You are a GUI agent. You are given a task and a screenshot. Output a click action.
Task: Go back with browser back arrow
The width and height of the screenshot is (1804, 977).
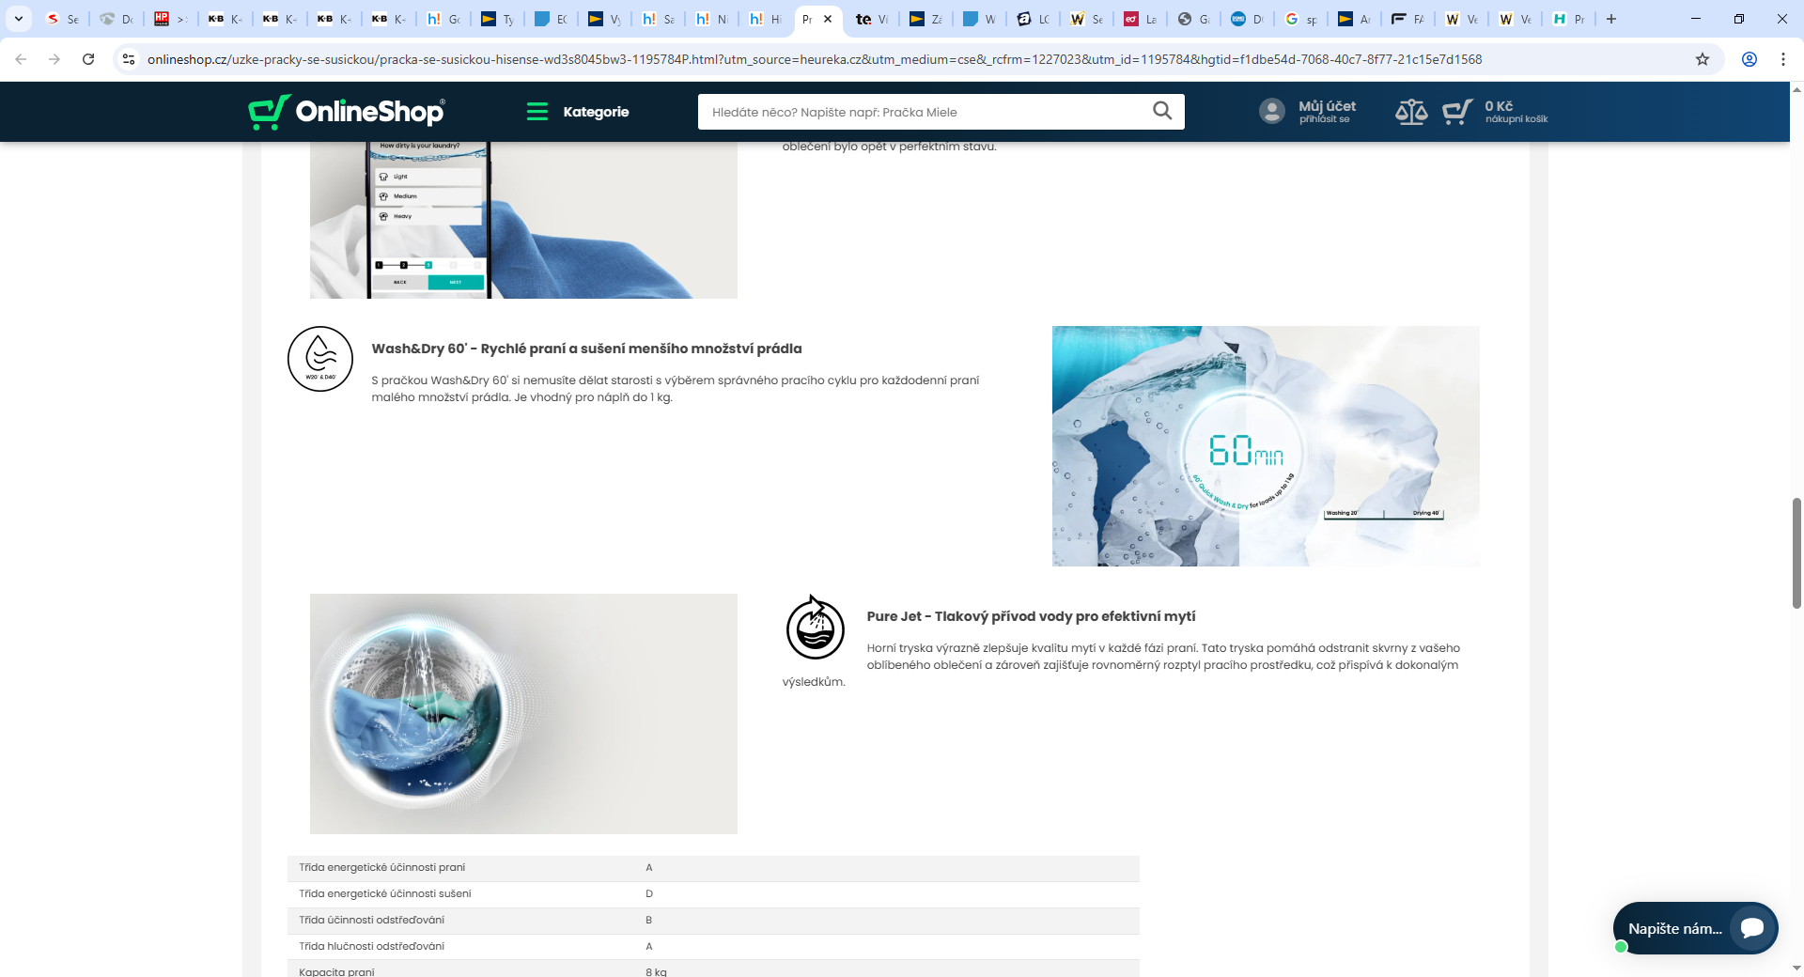[21, 59]
